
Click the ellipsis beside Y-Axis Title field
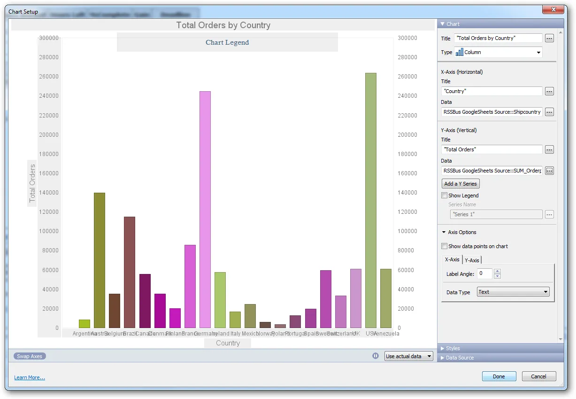click(x=549, y=149)
